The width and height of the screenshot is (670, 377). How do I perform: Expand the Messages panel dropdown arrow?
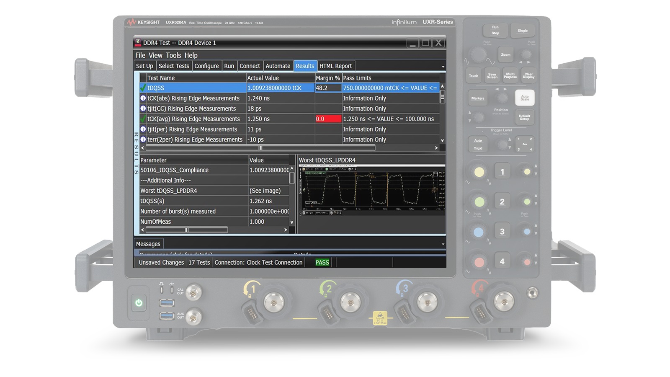[443, 244]
